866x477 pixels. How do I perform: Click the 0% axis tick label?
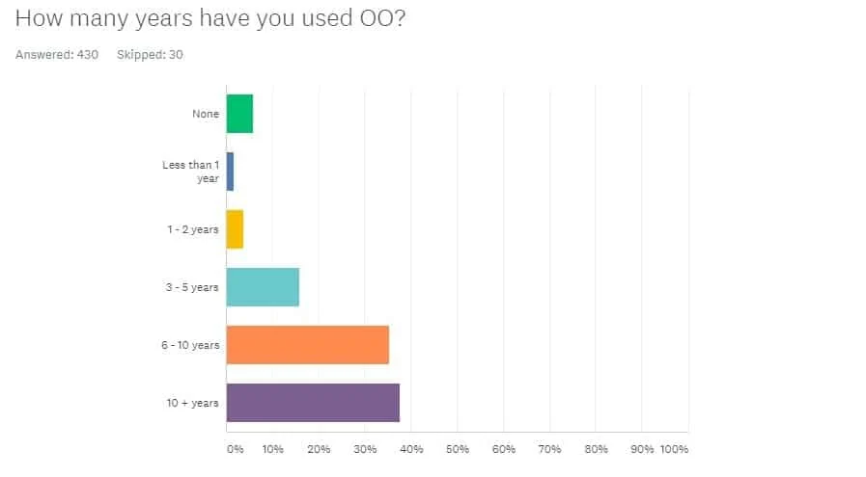pos(236,449)
